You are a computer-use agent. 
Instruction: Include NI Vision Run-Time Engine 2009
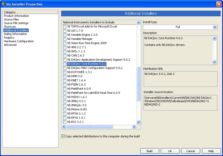click(64, 43)
